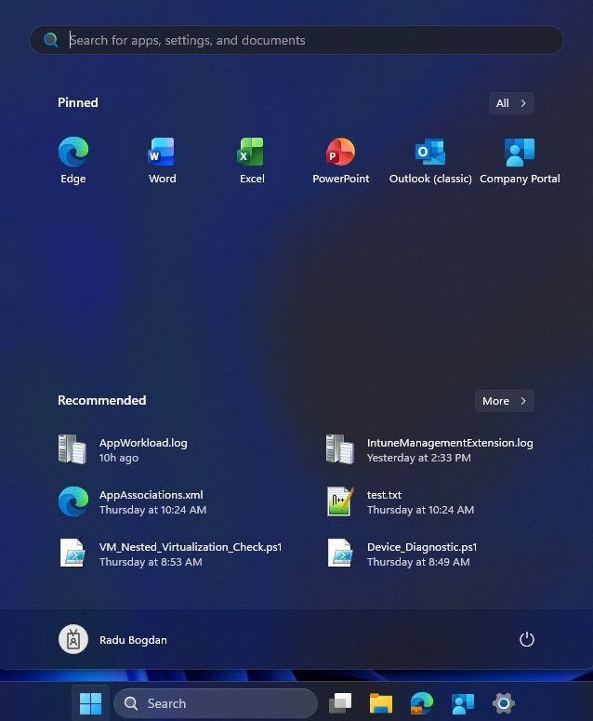Click the taskbar Search box

tap(216, 703)
